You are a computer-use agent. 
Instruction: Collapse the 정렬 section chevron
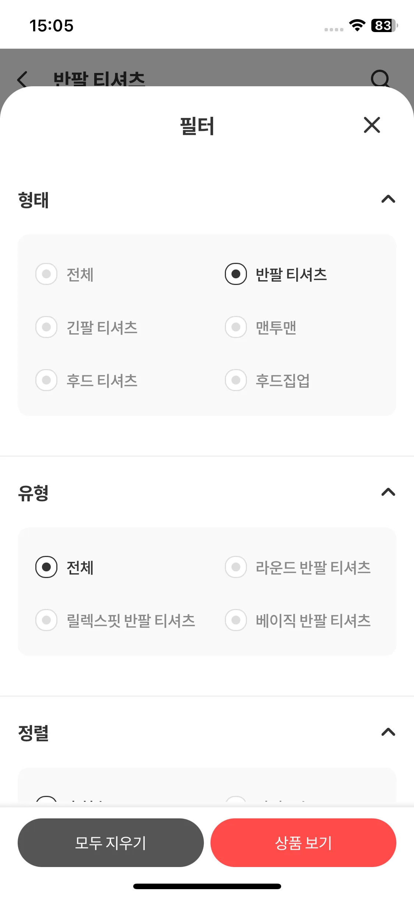(x=388, y=732)
